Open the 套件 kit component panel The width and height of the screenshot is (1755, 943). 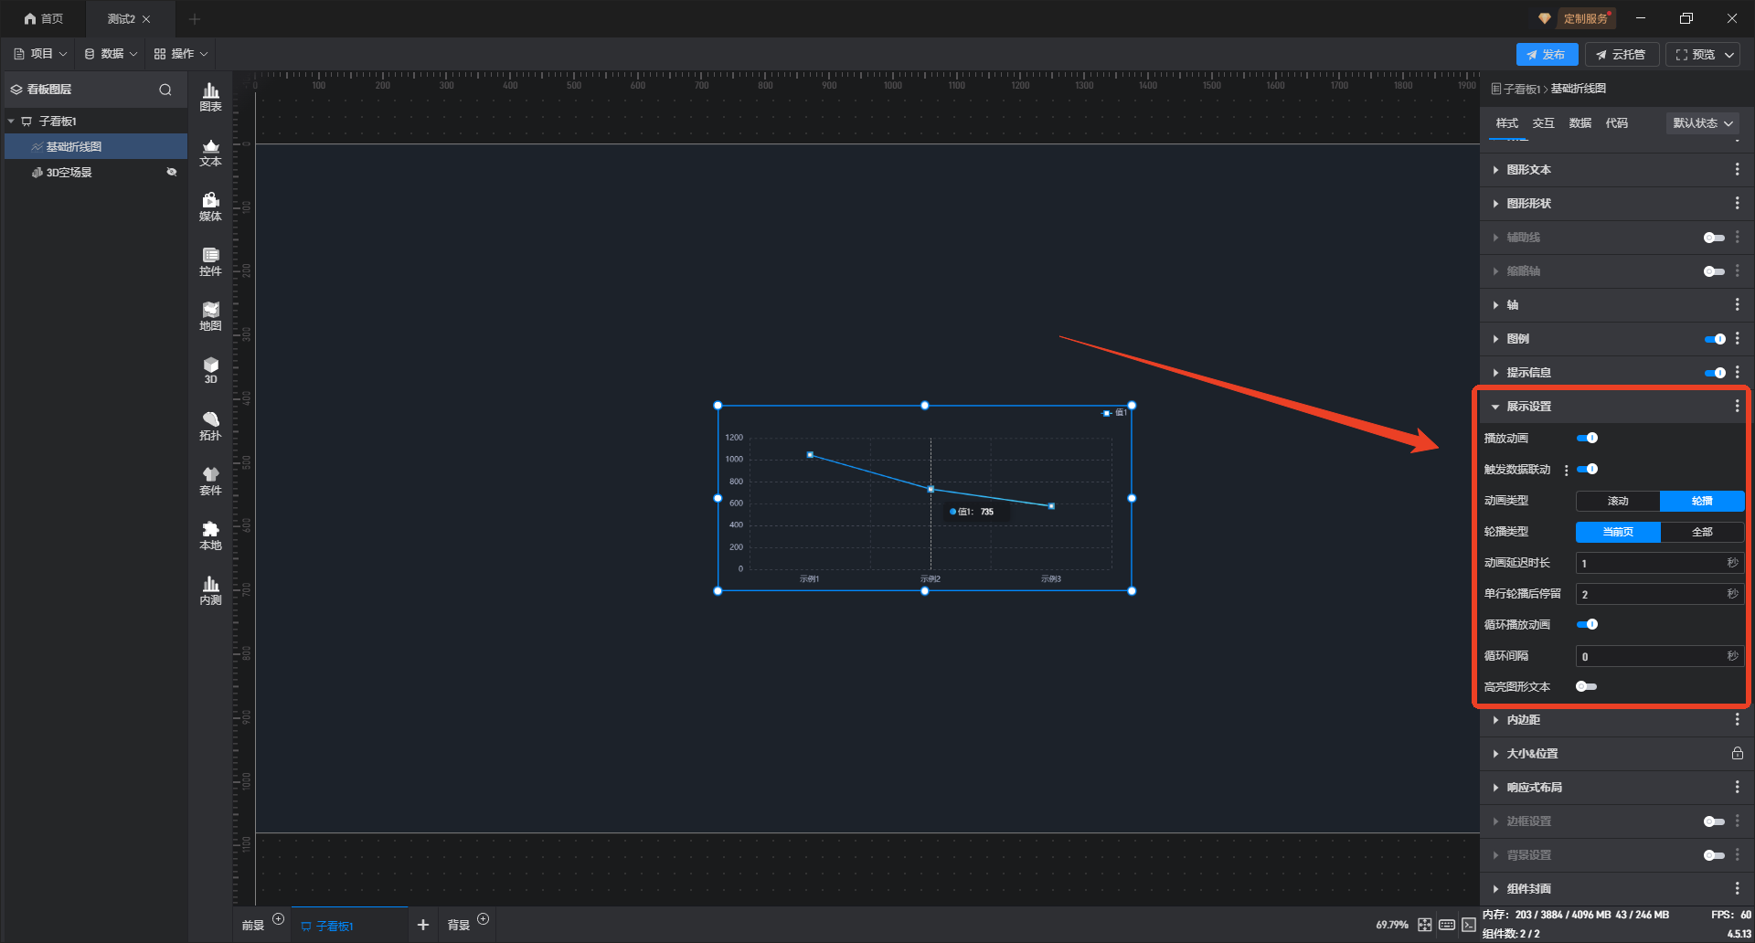tap(210, 481)
